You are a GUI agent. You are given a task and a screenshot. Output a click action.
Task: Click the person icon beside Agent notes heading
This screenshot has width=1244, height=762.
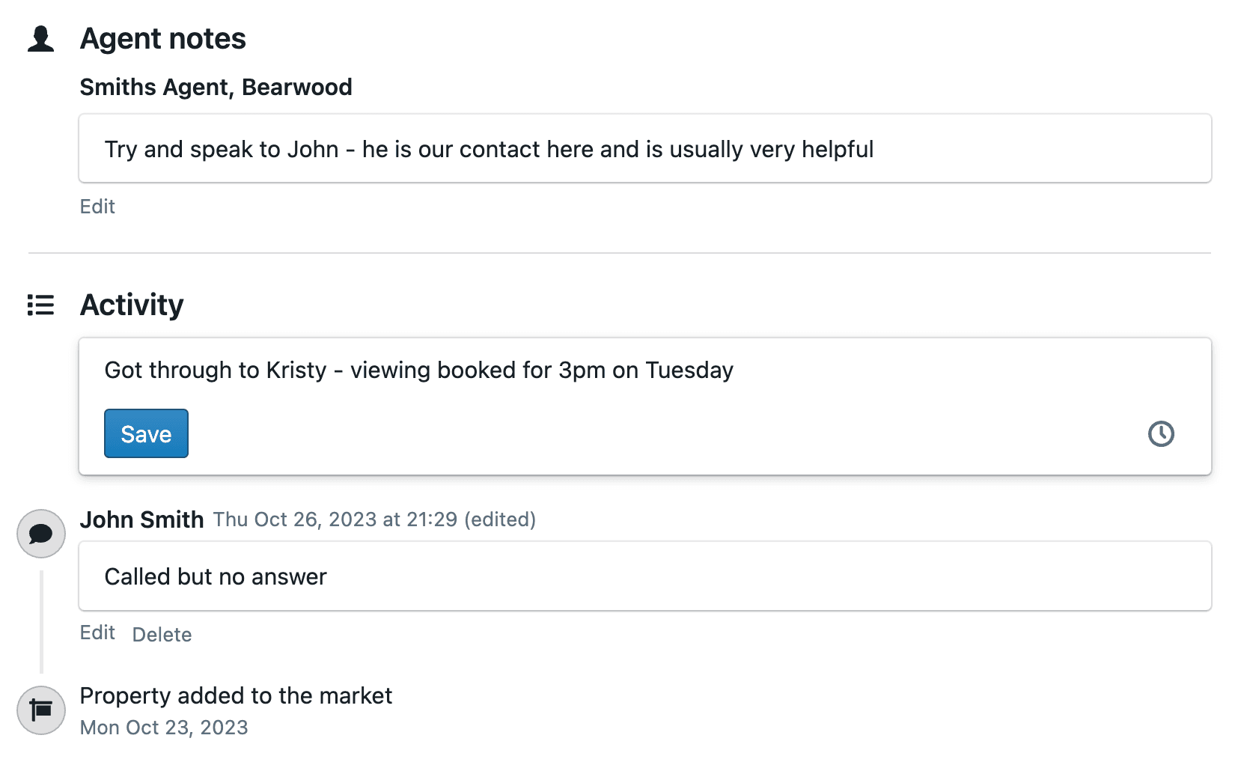41,39
